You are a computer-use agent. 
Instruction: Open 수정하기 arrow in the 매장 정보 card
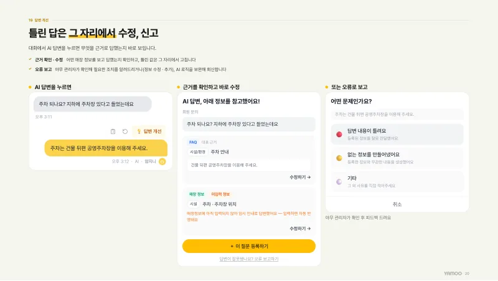click(x=300, y=229)
